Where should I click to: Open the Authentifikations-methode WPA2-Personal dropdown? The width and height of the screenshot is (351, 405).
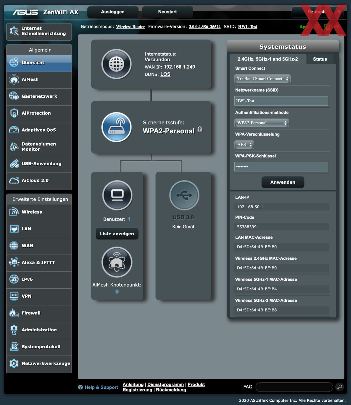pyautogui.click(x=261, y=123)
